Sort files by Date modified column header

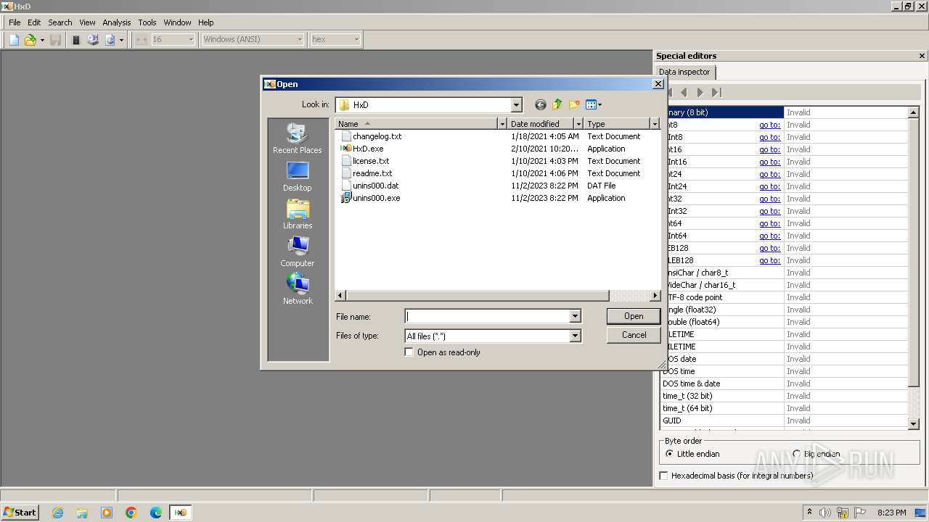(540, 124)
